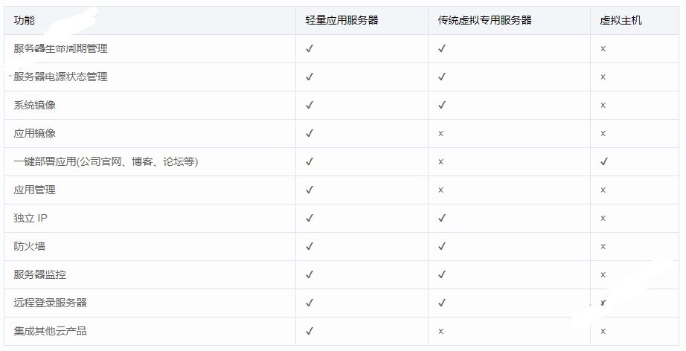Select the 服务器电源状态管理 row label
The image size is (686, 351).
[x=60, y=77]
